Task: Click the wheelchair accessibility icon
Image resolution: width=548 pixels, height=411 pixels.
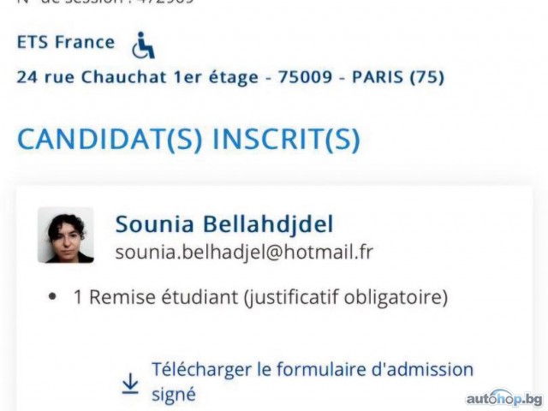Action: tap(143, 45)
